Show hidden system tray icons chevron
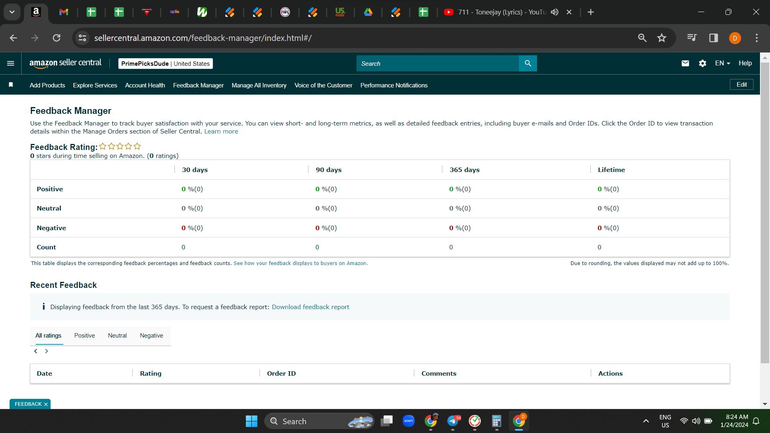The height and width of the screenshot is (433, 770). click(646, 421)
